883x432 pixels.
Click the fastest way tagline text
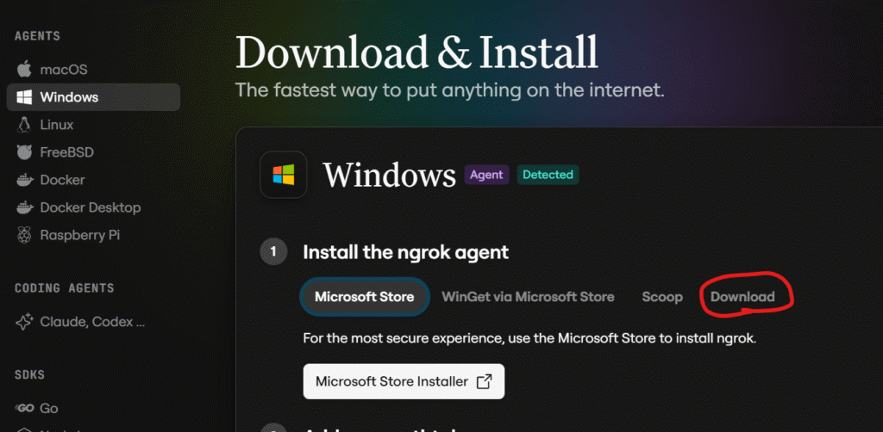(x=449, y=89)
